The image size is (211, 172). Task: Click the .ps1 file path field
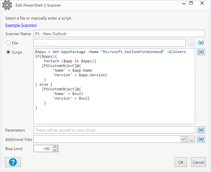pos(110,43)
